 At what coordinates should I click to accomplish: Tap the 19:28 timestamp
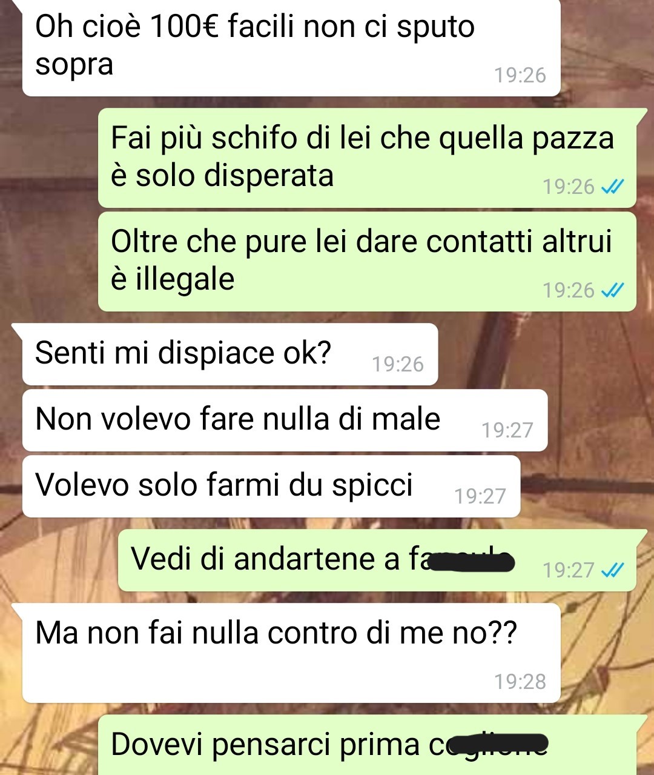(520, 682)
